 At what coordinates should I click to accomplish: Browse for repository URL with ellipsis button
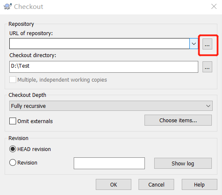click(207, 44)
